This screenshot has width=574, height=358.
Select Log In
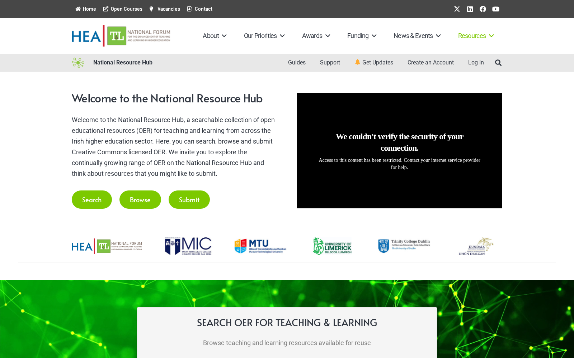476,63
